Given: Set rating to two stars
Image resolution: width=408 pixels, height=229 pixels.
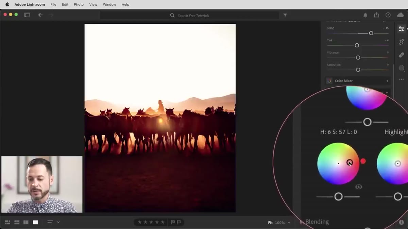Looking at the screenshot, I should point(146,222).
